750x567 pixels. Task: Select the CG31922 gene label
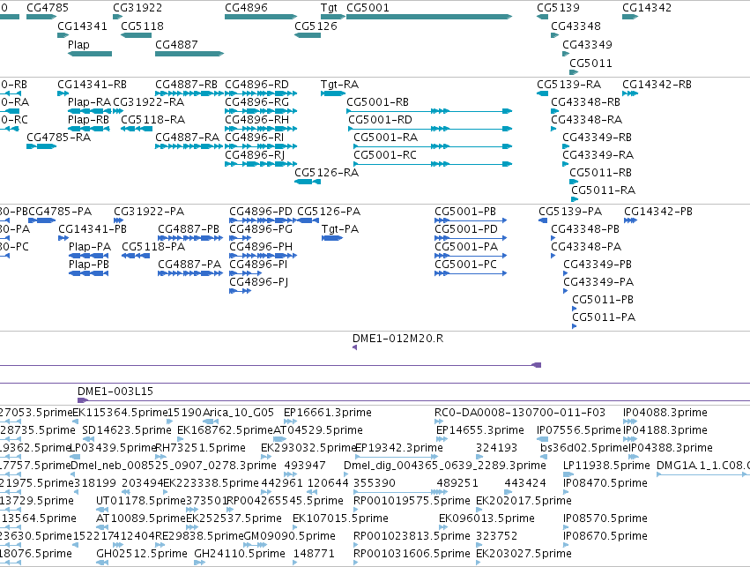(x=137, y=8)
